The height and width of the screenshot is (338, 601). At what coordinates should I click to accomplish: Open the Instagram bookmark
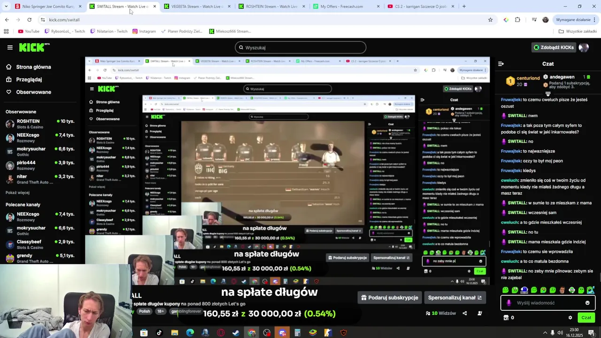click(x=144, y=31)
